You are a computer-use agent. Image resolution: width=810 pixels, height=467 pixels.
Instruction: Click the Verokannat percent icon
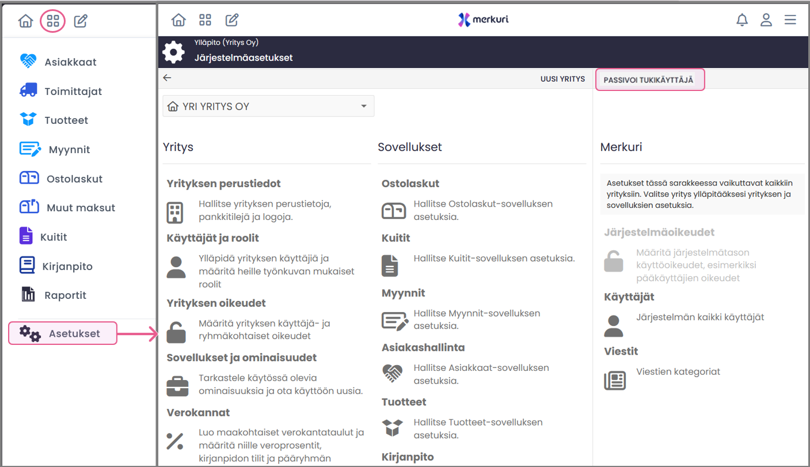pyautogui.click(x=175, y=441)
